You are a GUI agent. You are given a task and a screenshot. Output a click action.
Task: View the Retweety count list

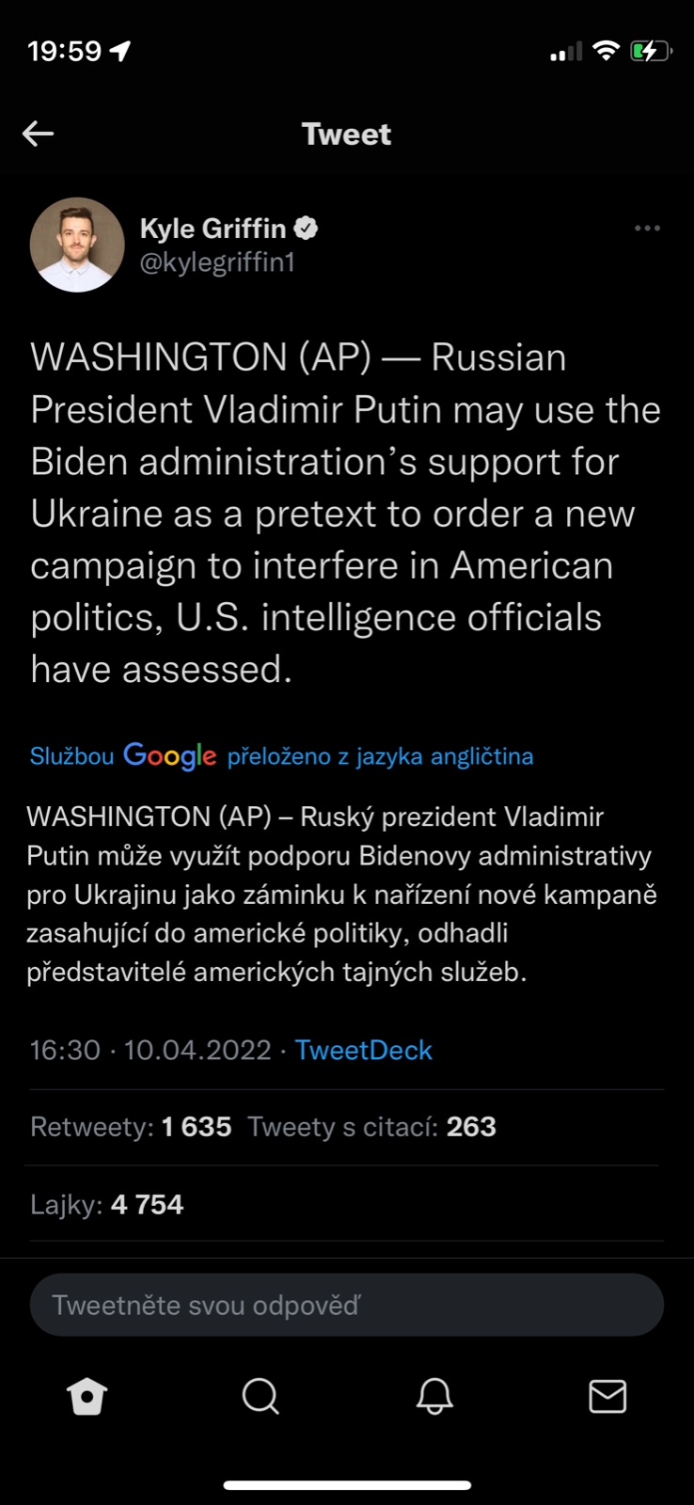point(131,1127)
